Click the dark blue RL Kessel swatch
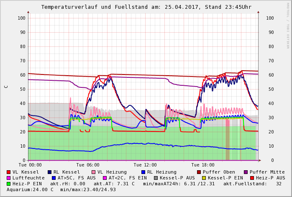Image resolution: width=292 pixels, height=197 pixels. [49, 172]
